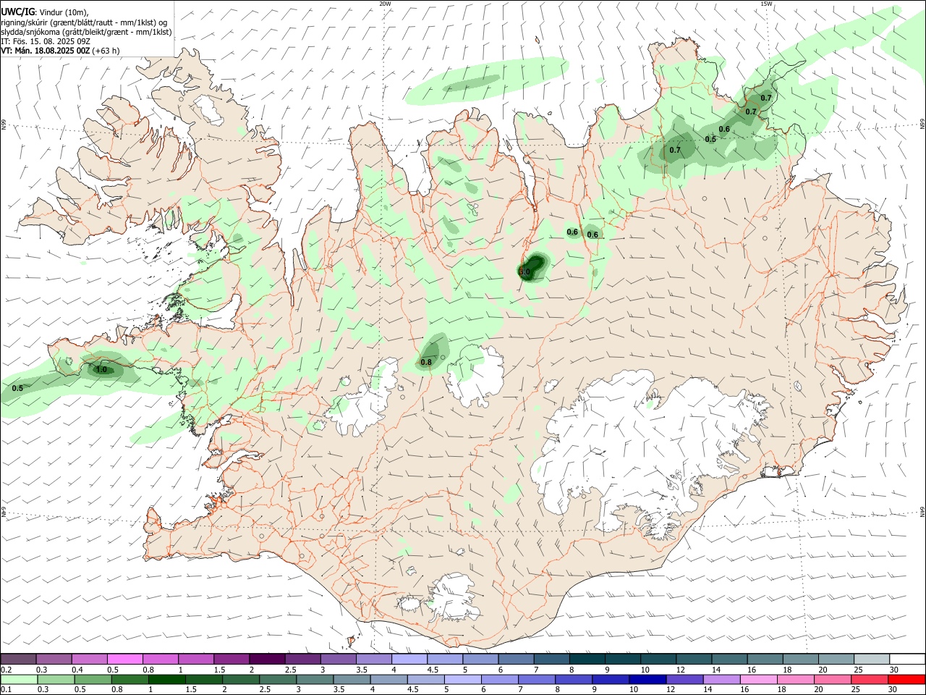This screenshot has width=926, height=695.
Task: Select the (+63 h) forecast offset text
Action: coord(106,51)
